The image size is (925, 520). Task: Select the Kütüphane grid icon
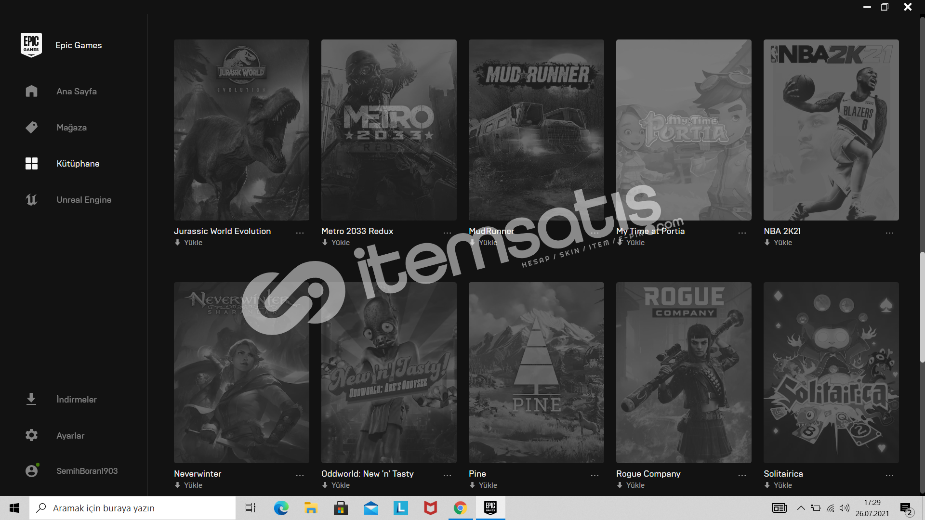click(31, 163)
